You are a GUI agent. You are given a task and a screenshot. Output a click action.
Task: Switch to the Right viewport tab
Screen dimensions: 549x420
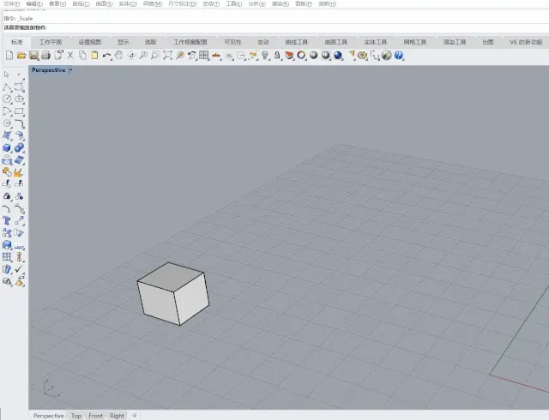pyautogui.click(x=117, y=416)
